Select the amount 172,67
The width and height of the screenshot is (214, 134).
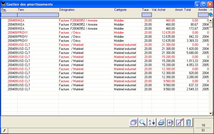pyautogui.click(x=193, y=29)
